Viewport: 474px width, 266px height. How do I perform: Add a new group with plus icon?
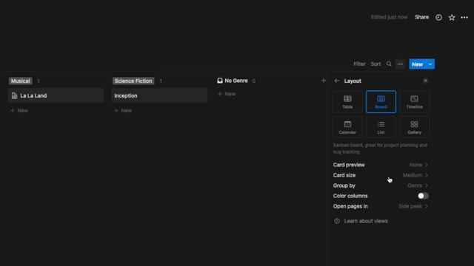point(324,81)
